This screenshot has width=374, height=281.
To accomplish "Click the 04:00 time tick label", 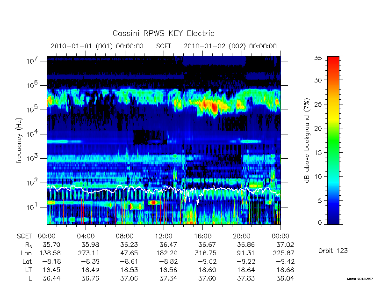I will pos(86,237).
